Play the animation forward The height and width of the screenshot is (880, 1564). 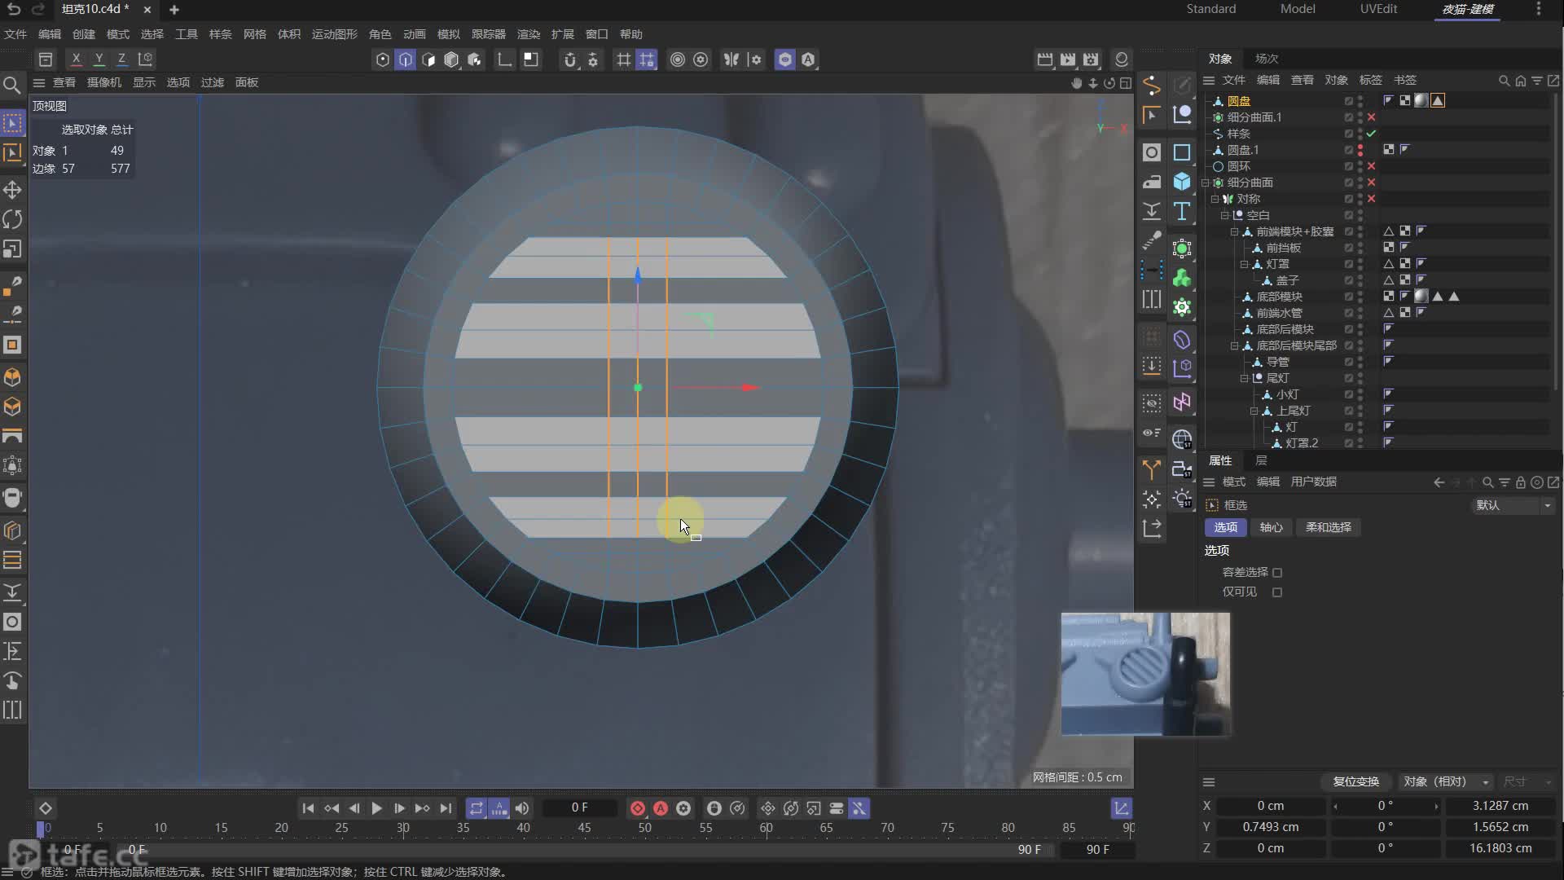point(376,808)
